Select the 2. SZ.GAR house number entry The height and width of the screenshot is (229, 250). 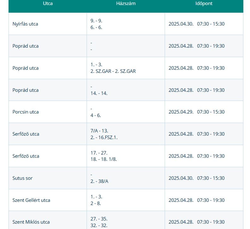(x=113, y=71)
